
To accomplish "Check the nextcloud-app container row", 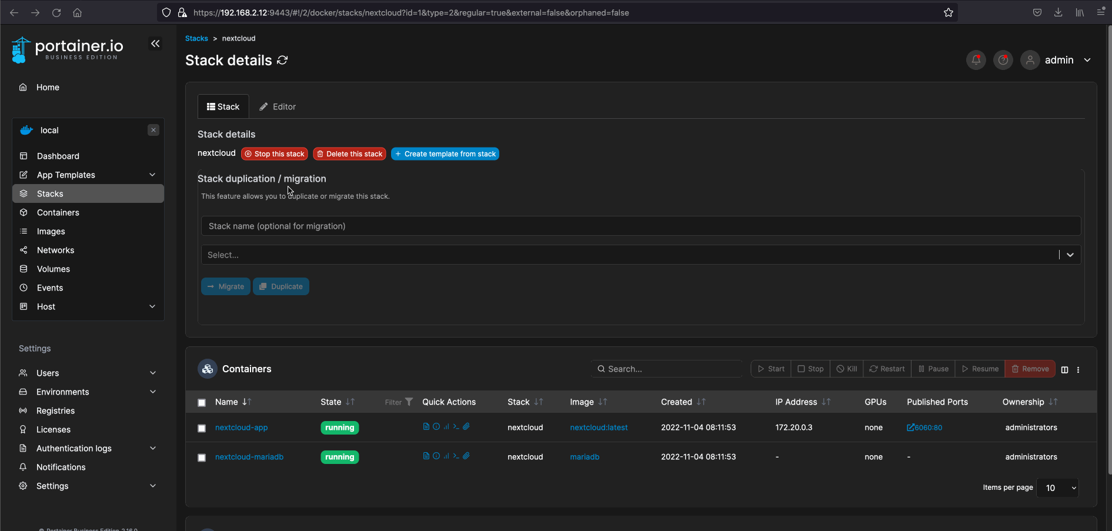I will click(x=202, y=428).
